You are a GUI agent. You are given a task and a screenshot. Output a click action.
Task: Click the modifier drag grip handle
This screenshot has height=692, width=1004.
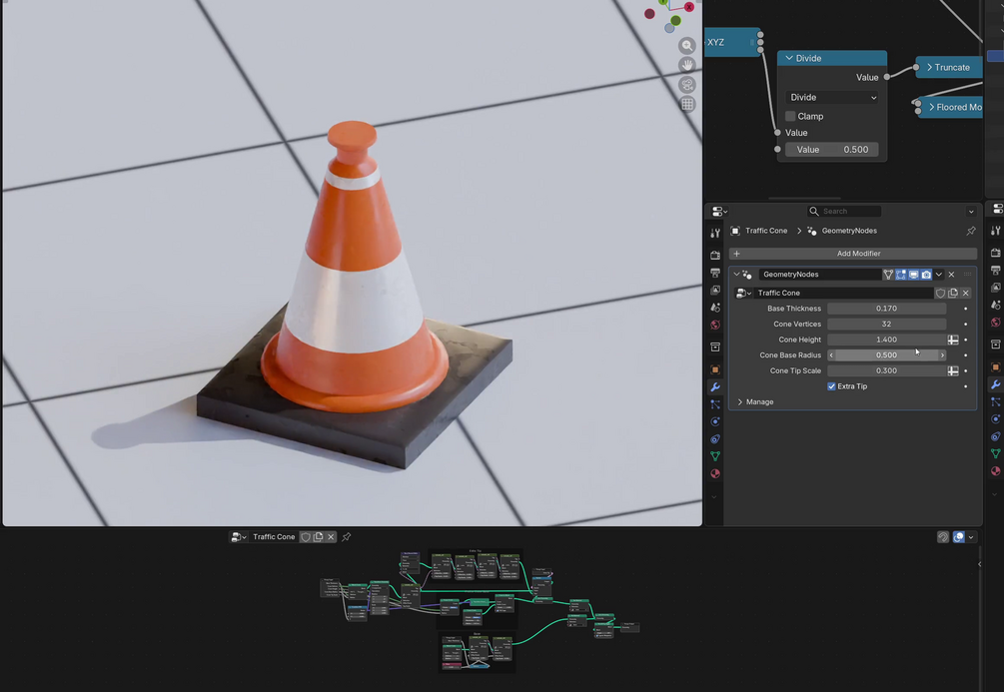pos(967,274)
